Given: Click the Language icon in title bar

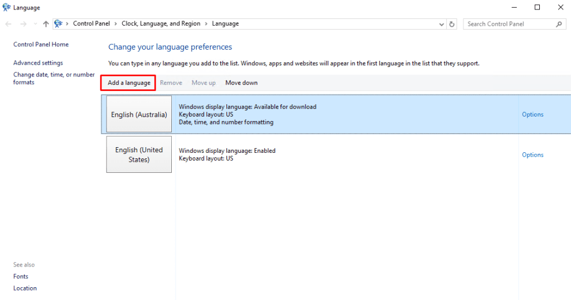Looking at the screenshot, I should [7, 7].
